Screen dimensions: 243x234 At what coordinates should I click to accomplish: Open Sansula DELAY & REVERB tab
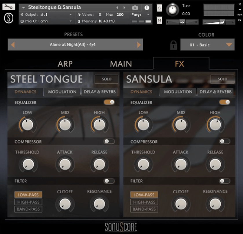(x=215, y=92)
